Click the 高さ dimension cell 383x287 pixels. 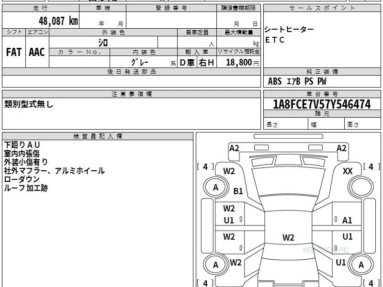362,124
